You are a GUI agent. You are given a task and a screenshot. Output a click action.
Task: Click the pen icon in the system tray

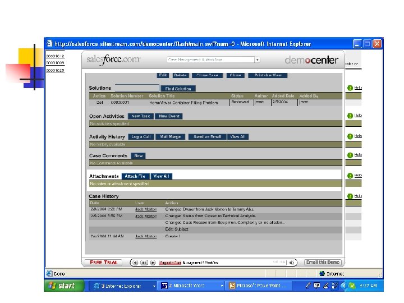(308, 286)
